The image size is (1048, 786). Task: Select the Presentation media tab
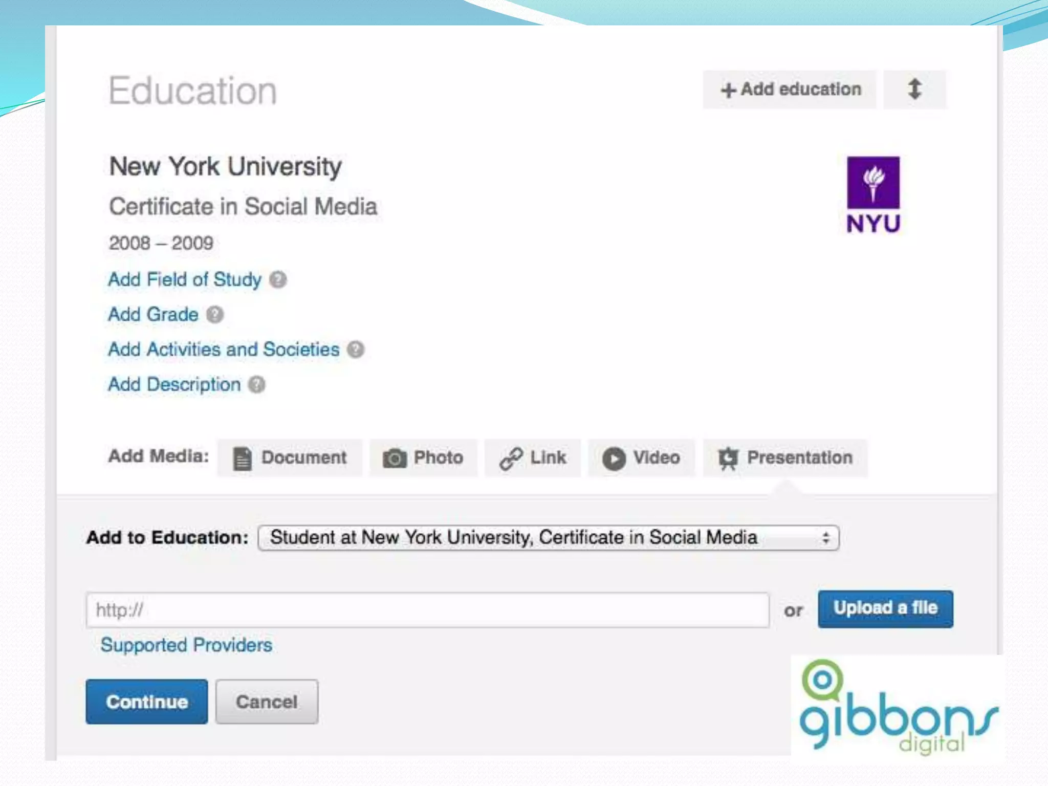pyautogui.click(x=785, y=457)
